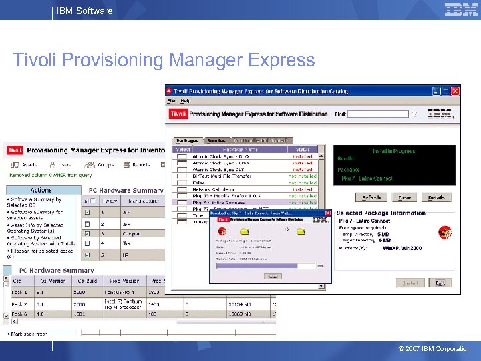The image size is (481, 361).
Task: Switch to the Packages tab
Action: pos(188,141)
